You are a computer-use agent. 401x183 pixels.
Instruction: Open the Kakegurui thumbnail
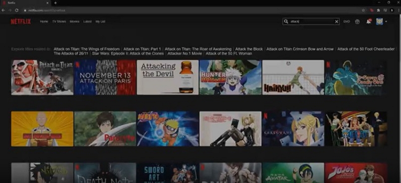click(293, 128)
